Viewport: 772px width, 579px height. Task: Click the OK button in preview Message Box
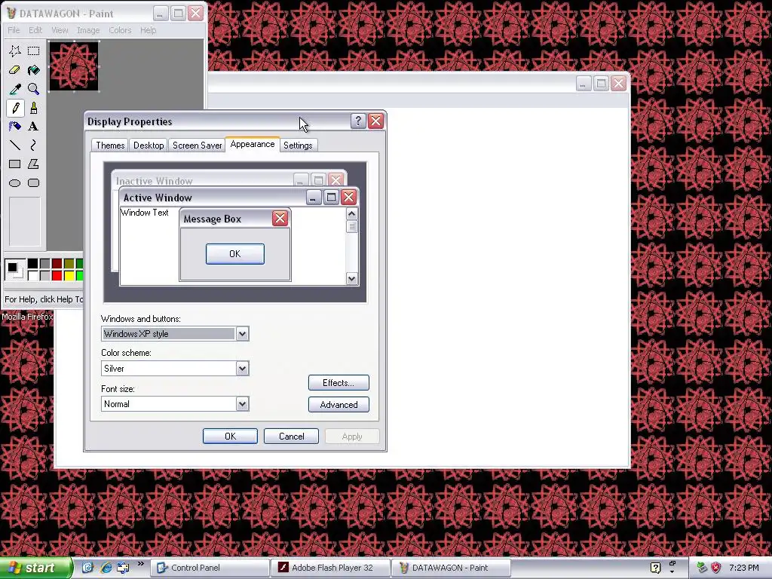coord(235,254)
